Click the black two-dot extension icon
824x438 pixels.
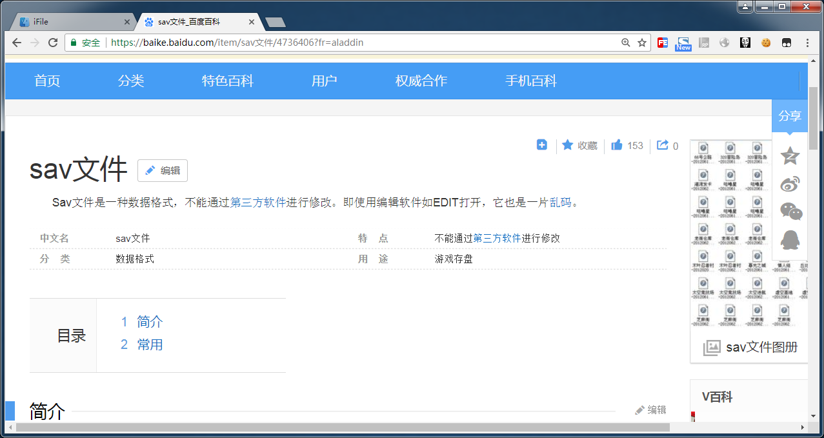click(787, 43)
